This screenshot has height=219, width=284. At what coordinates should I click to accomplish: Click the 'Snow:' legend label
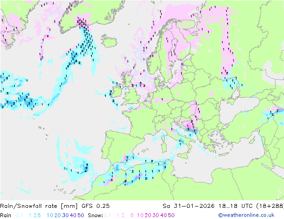coord(95,215)
